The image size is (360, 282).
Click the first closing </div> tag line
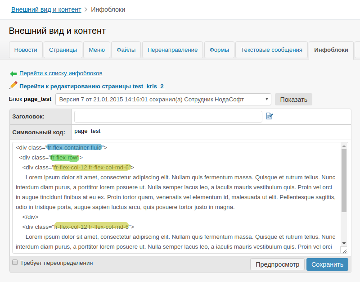pyautogui.click(x=30, y=217)
